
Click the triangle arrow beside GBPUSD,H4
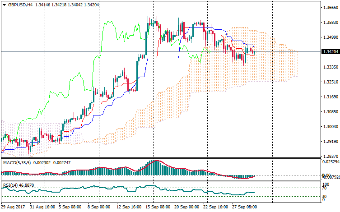coord(4,5)
